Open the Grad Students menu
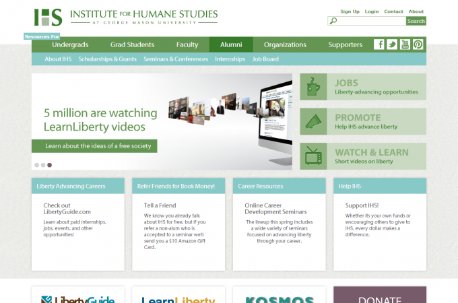The width and height of the screenshot is (458, 303). click(x=132, y=44)
